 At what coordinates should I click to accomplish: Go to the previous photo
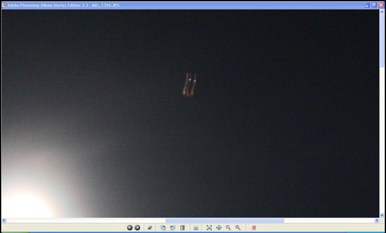130,228
